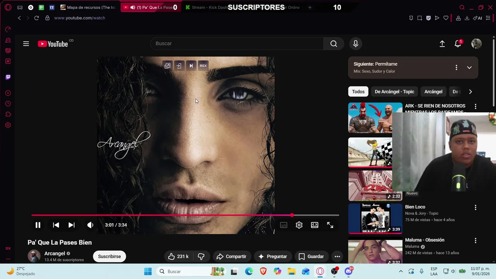Expand the Siguiente playlist panel chevron
Image resolution: width=496 pixels, height=279 pixels.
click(469, 67)
